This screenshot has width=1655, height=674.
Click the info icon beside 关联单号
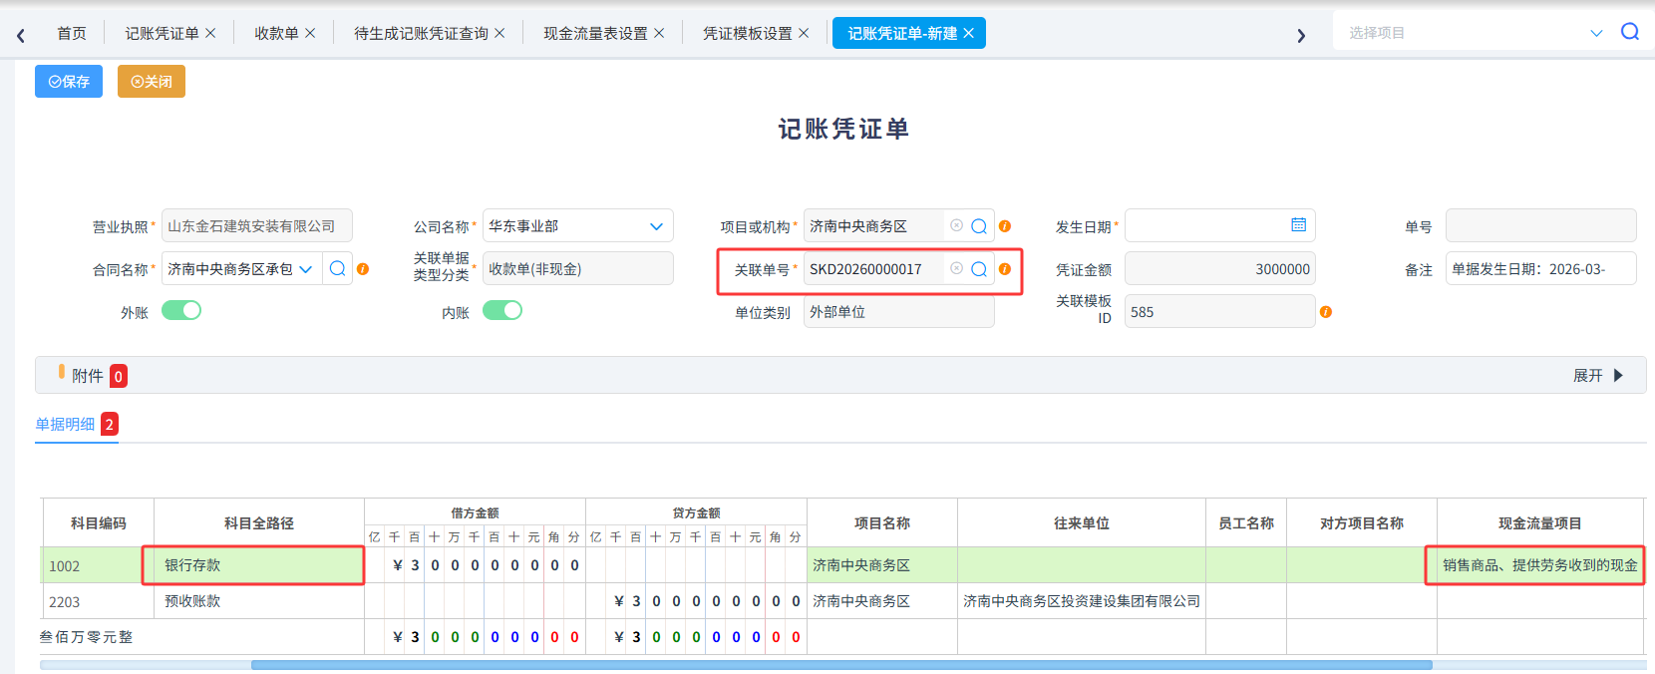click(1005, 269)
